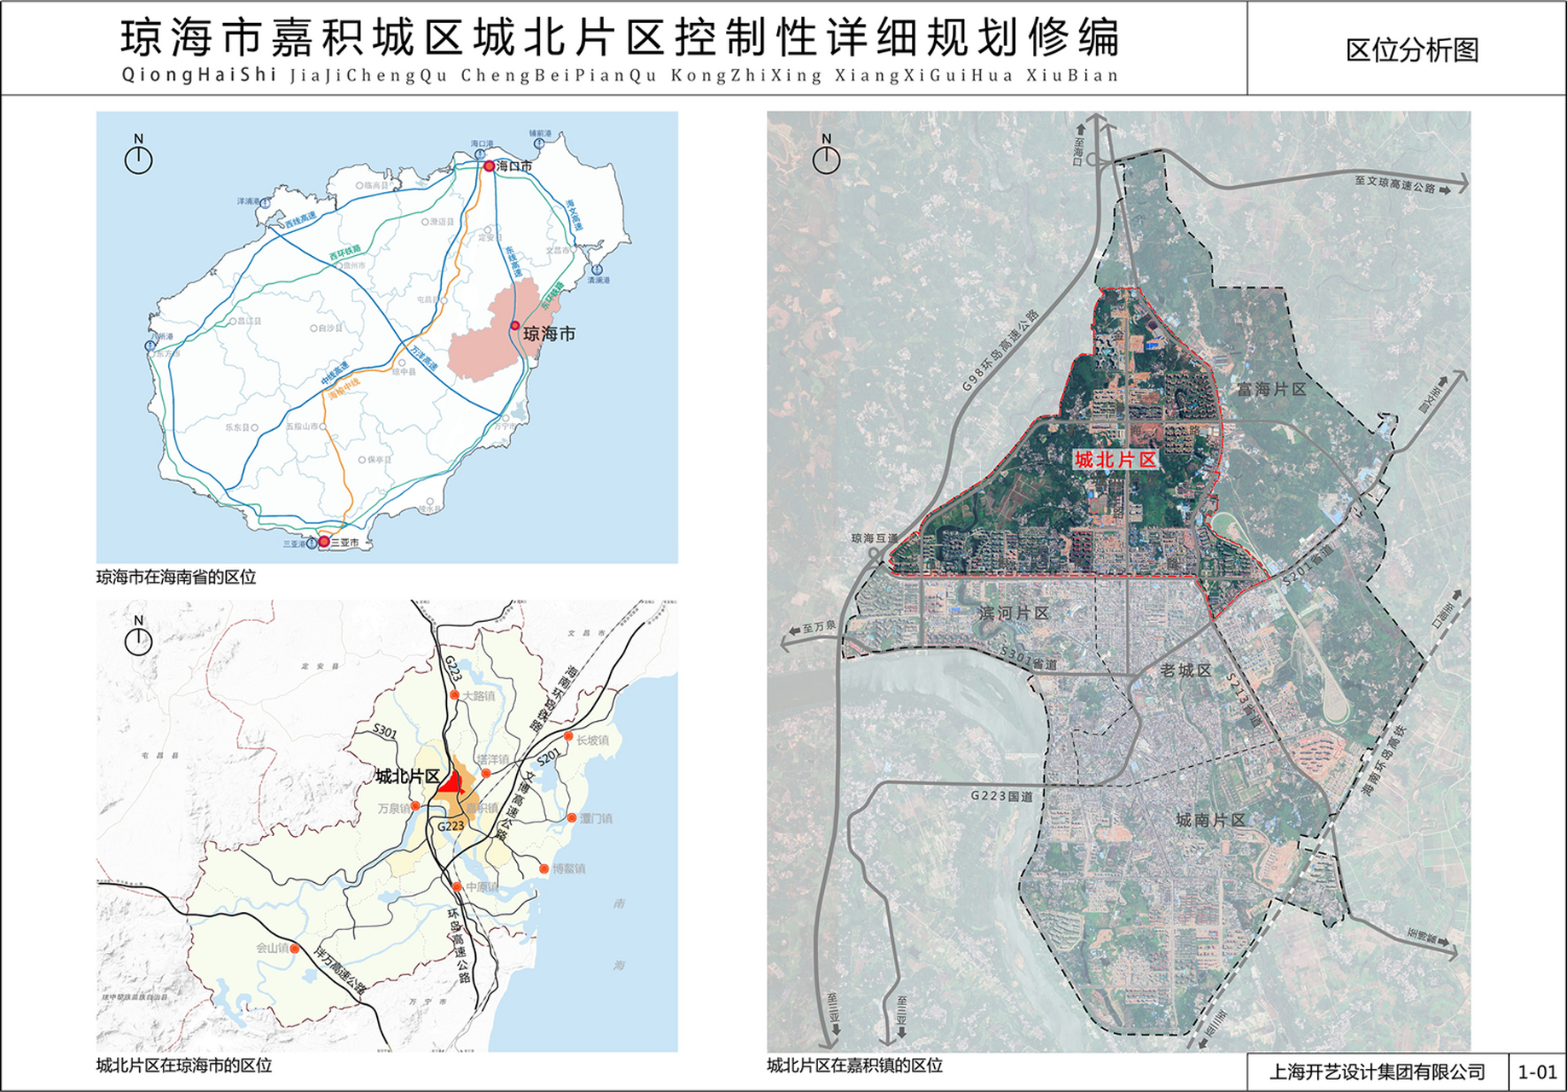Click the pinyin subtitle under the main title
The height and width of the screenshot is (1092, 1567).
coord(620,75)
